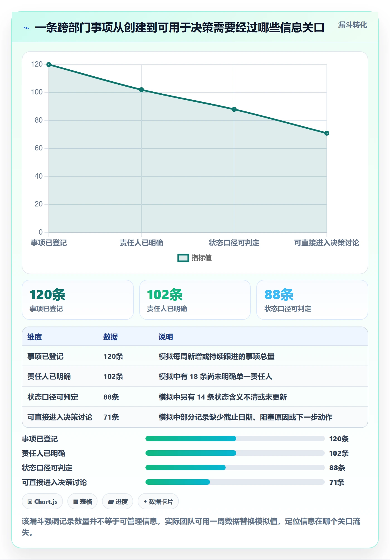The height and width of the screenshot is (560, 390).
Task: Click 可直接进入决策讨论 in the table's first column
Action: pos(60,417)
